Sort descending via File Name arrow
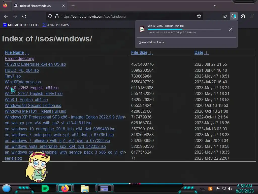 pos(27,53)
